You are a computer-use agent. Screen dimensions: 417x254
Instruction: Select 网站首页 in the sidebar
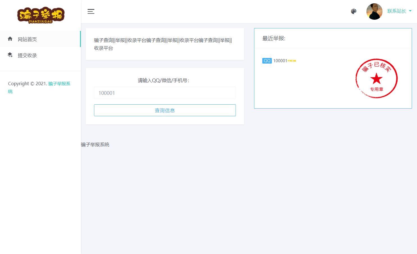(x=27, y=39)
